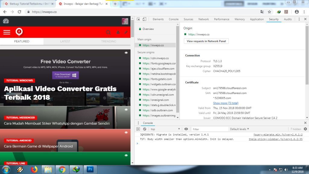Open the 'top' JavaScript context dropdown
This screenshot has width=309, height=174.
pos(165,129)
